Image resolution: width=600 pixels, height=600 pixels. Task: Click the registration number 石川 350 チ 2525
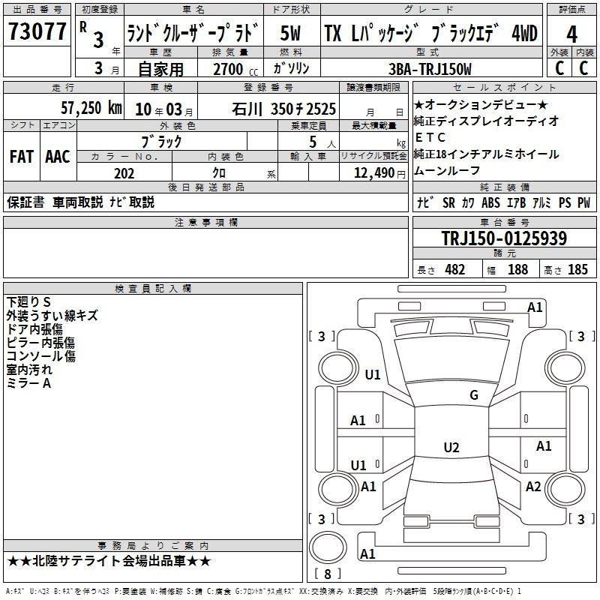(x=283, y=109)
